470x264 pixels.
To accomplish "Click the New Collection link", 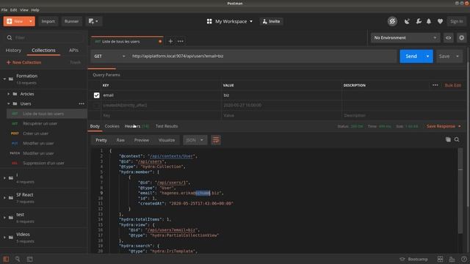I will [x=24, y=62].
